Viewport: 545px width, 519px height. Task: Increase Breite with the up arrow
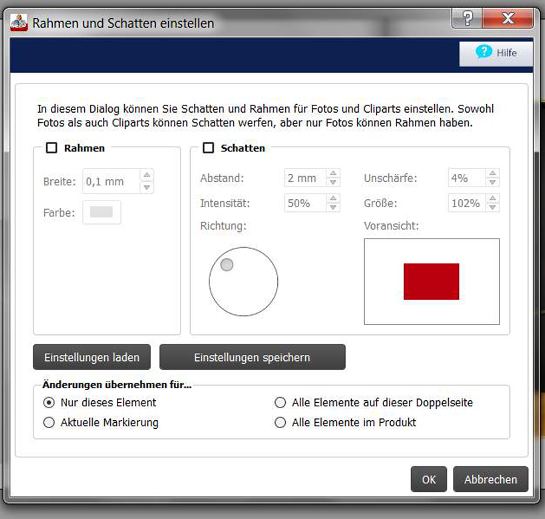(x=147, y=174)
